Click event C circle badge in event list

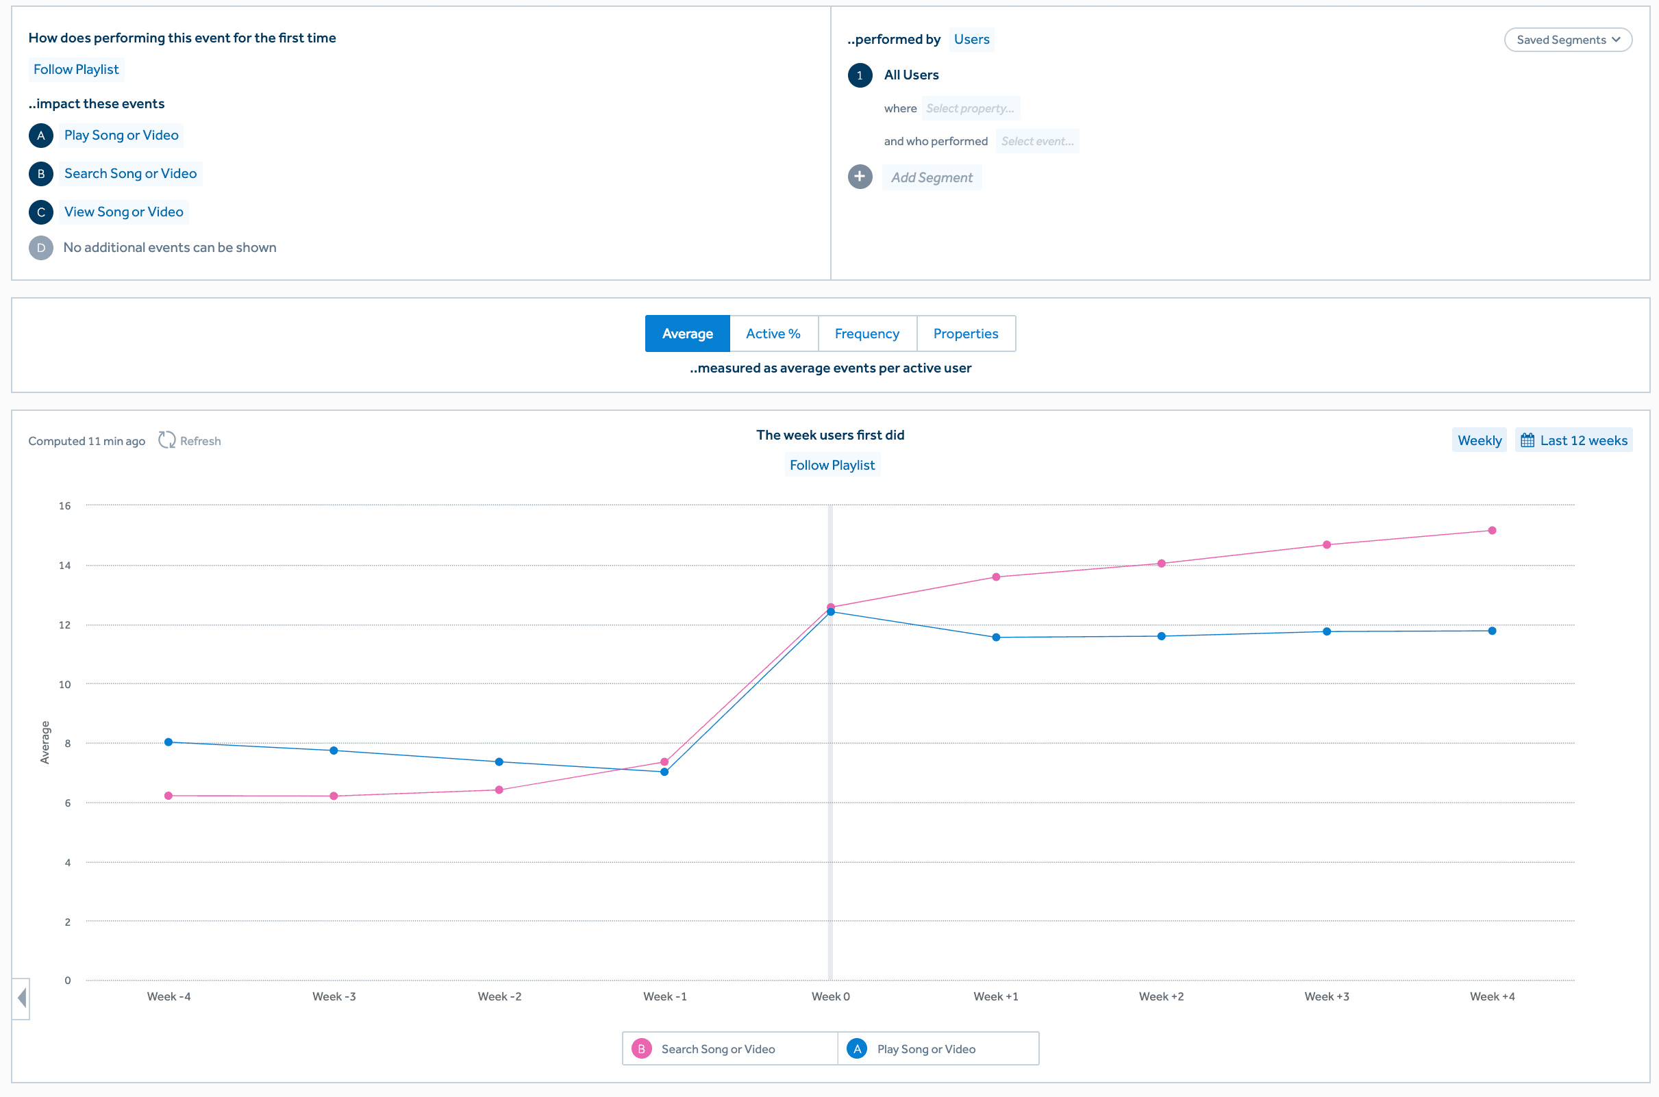point(41,212)
